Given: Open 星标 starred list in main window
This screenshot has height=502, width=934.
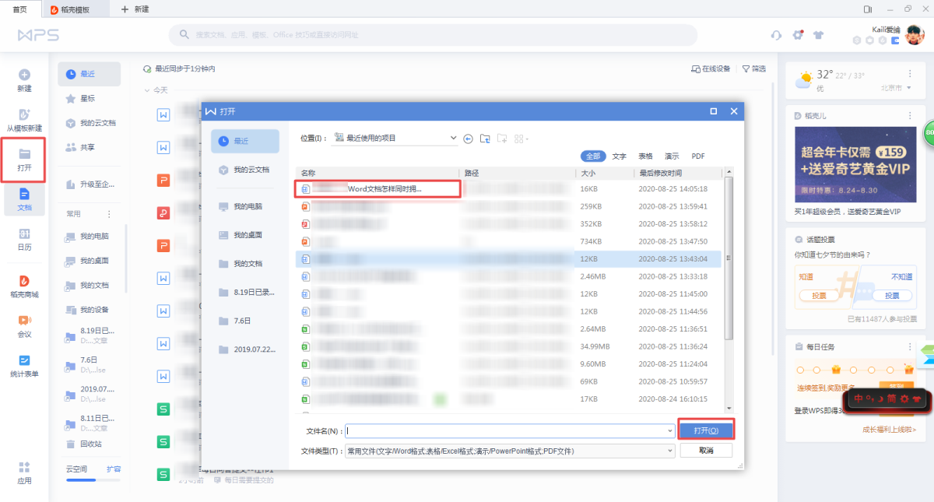Looking at the screenshot, I should tap(88, 99).
